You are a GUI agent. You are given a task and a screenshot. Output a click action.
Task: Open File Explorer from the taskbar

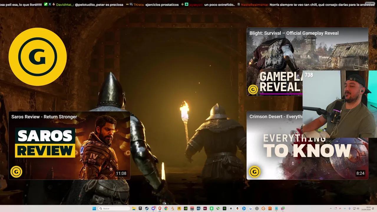(x=134, y=208)
